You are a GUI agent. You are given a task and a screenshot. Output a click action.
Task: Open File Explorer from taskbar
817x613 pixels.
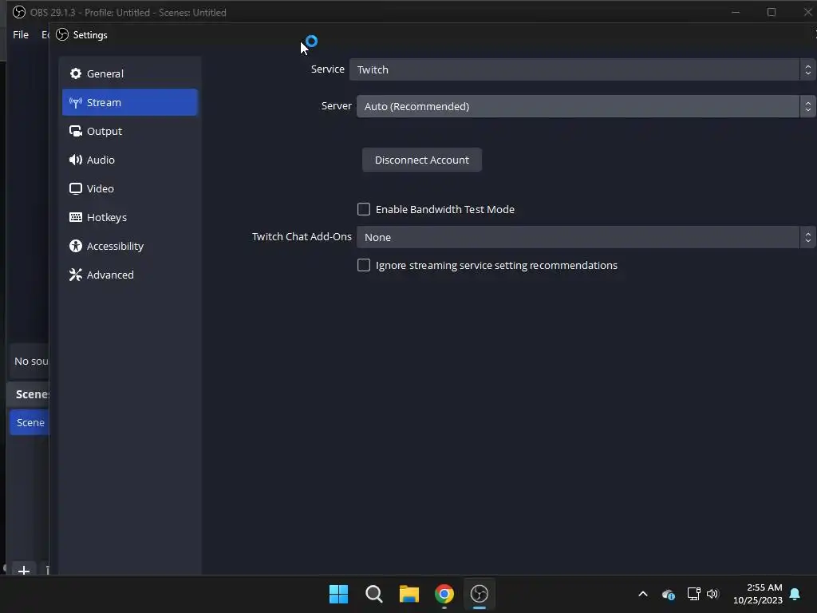point(409,594)
